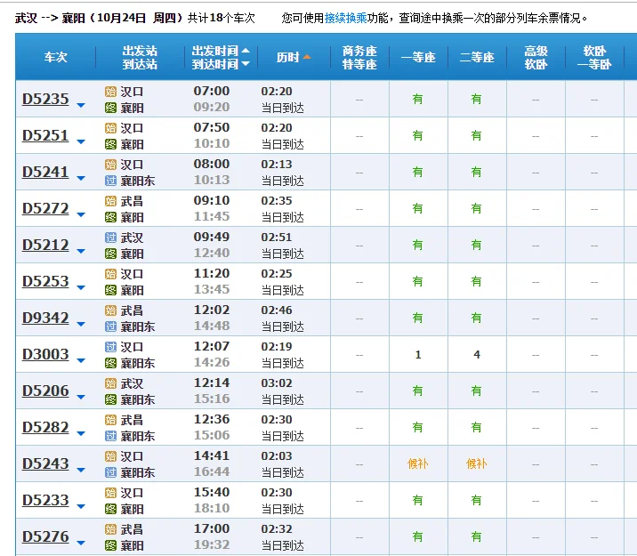Click second class 候补 for D5243
Viewport: 637px width, 556px height.
pos(476,463)
